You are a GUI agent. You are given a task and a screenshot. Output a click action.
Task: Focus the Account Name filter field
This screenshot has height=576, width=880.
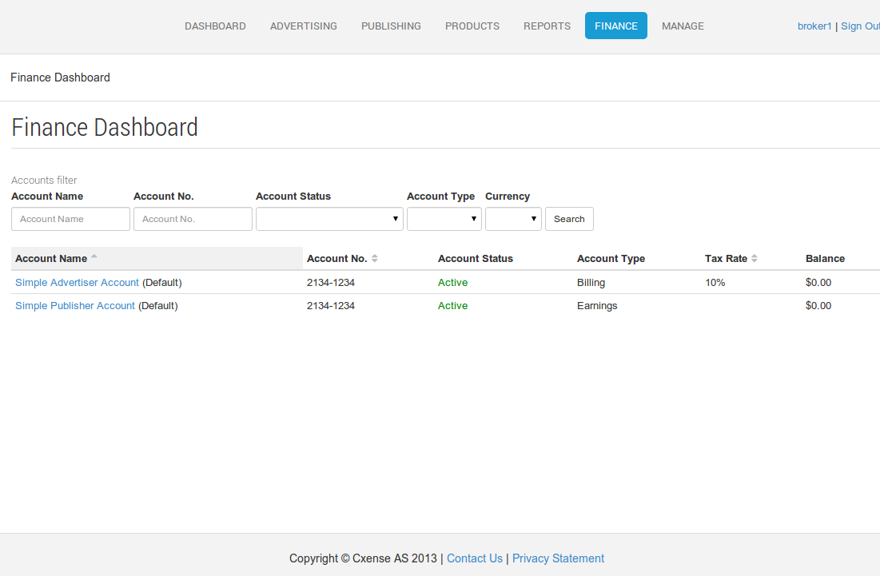(x=70, y=219)
